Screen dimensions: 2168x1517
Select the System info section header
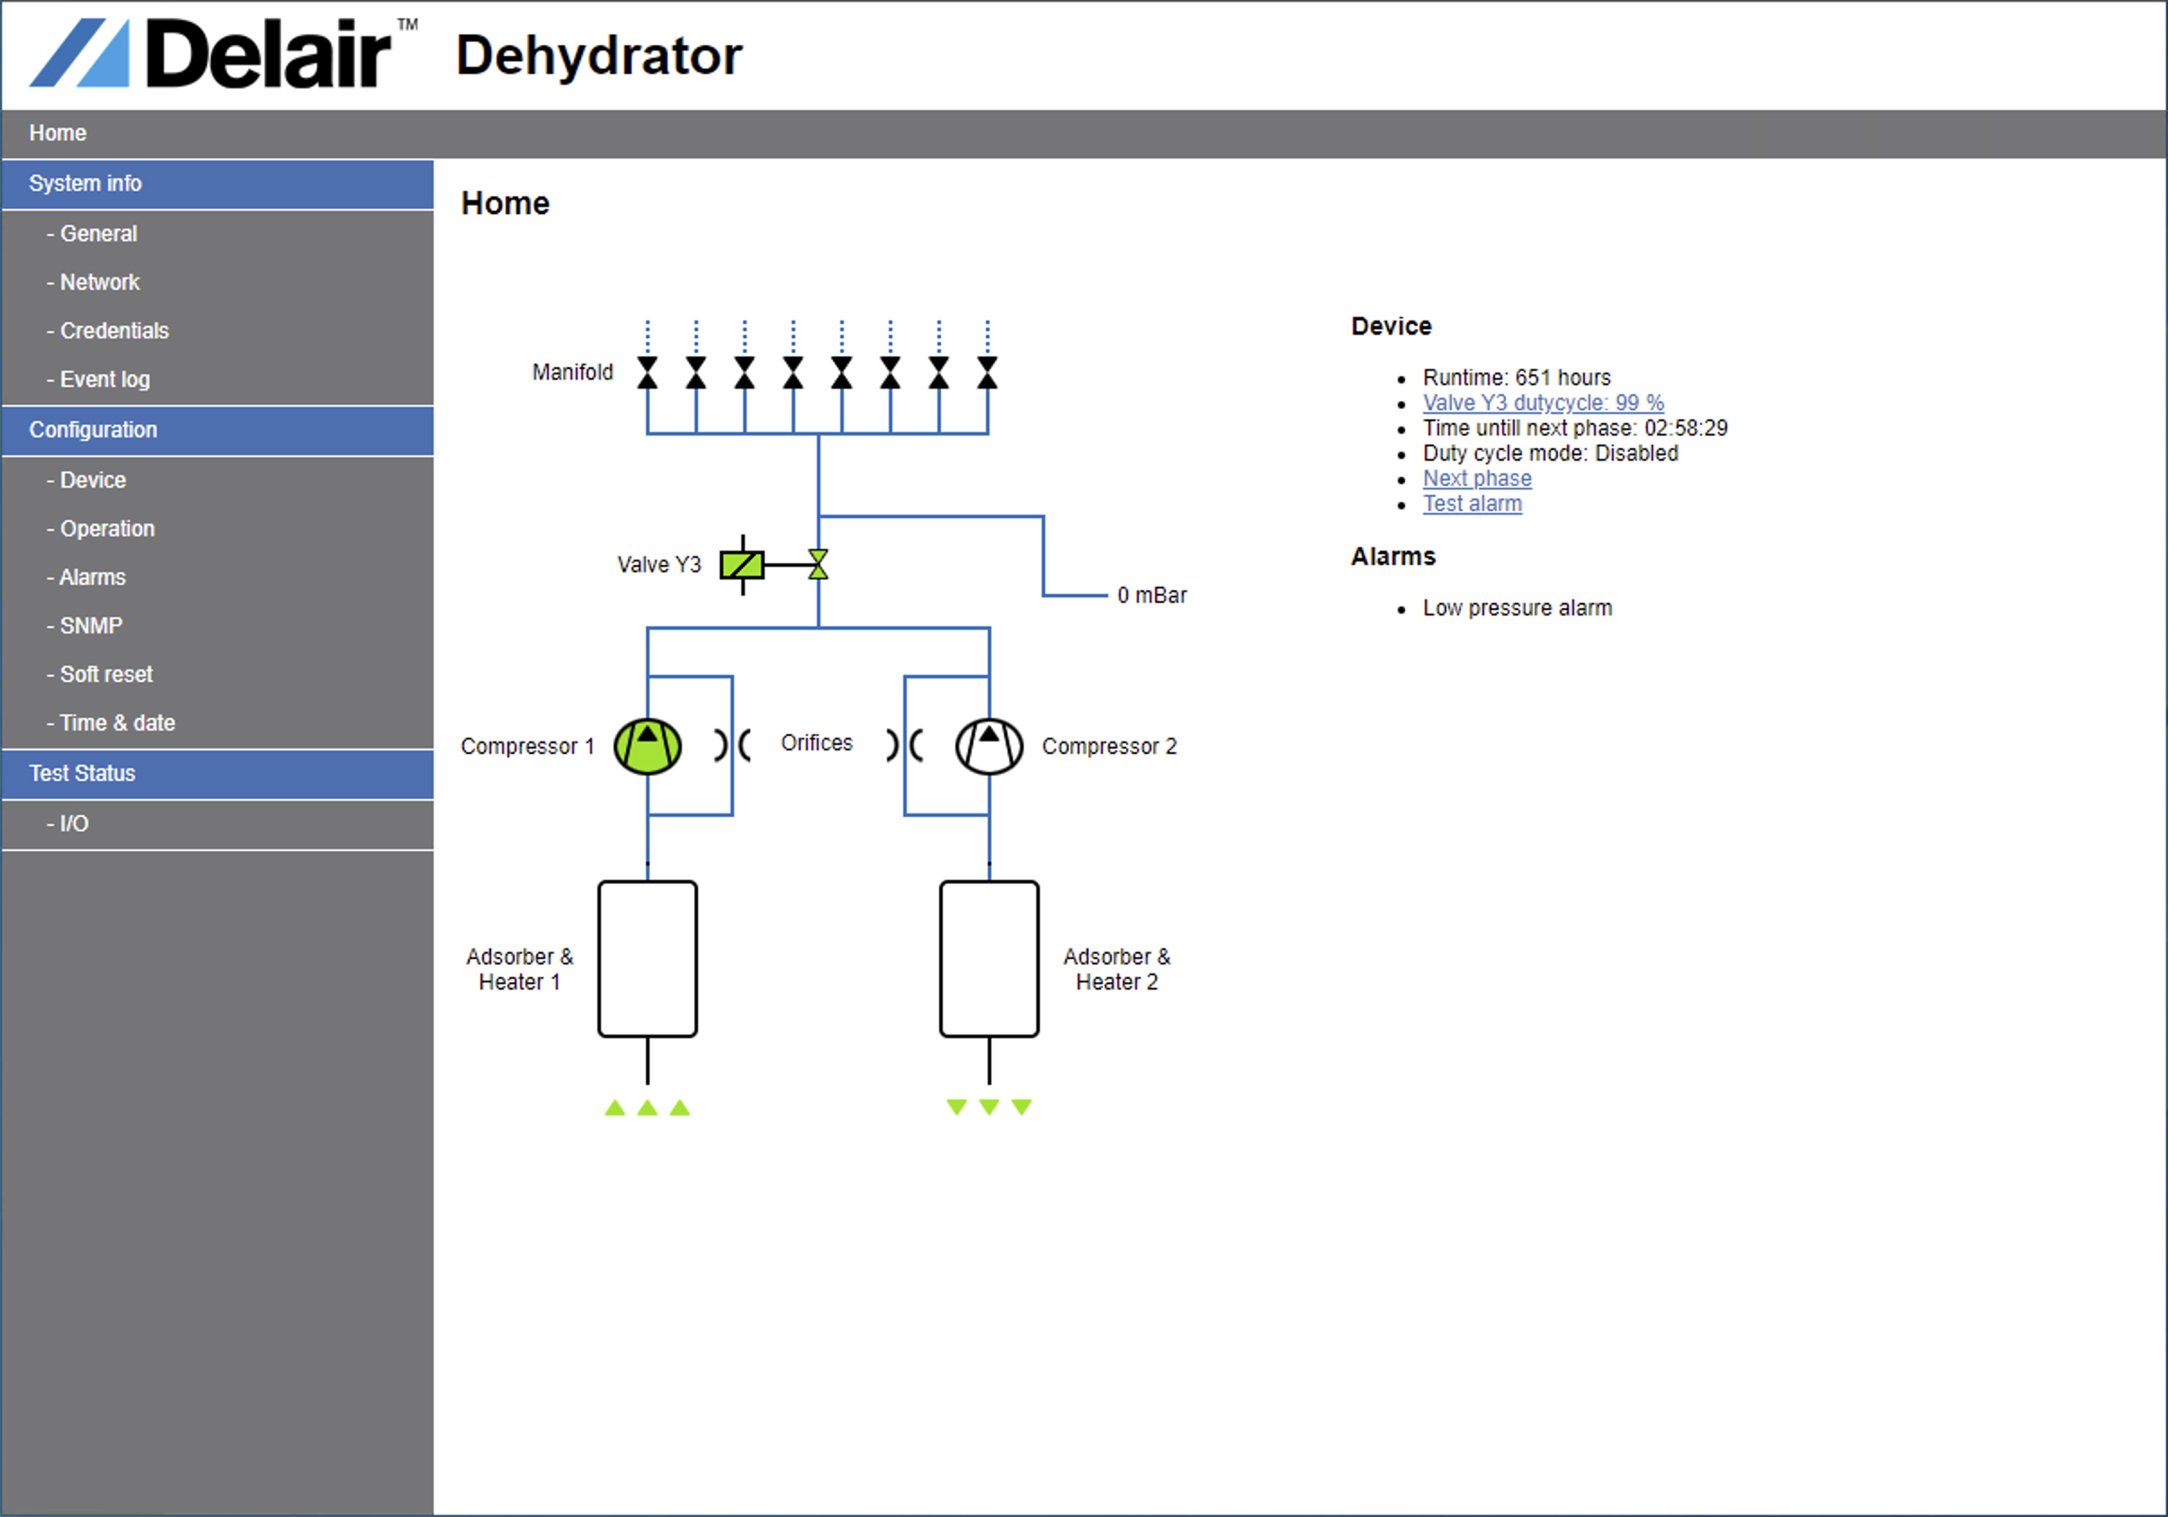(217, 184)
